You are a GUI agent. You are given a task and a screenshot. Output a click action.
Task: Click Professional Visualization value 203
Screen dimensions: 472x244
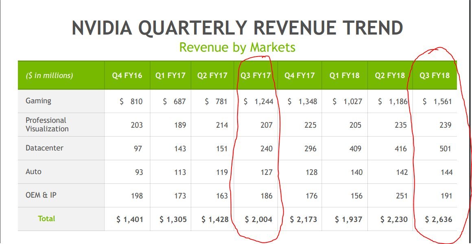pyautogui.click(x=137, y=125)
